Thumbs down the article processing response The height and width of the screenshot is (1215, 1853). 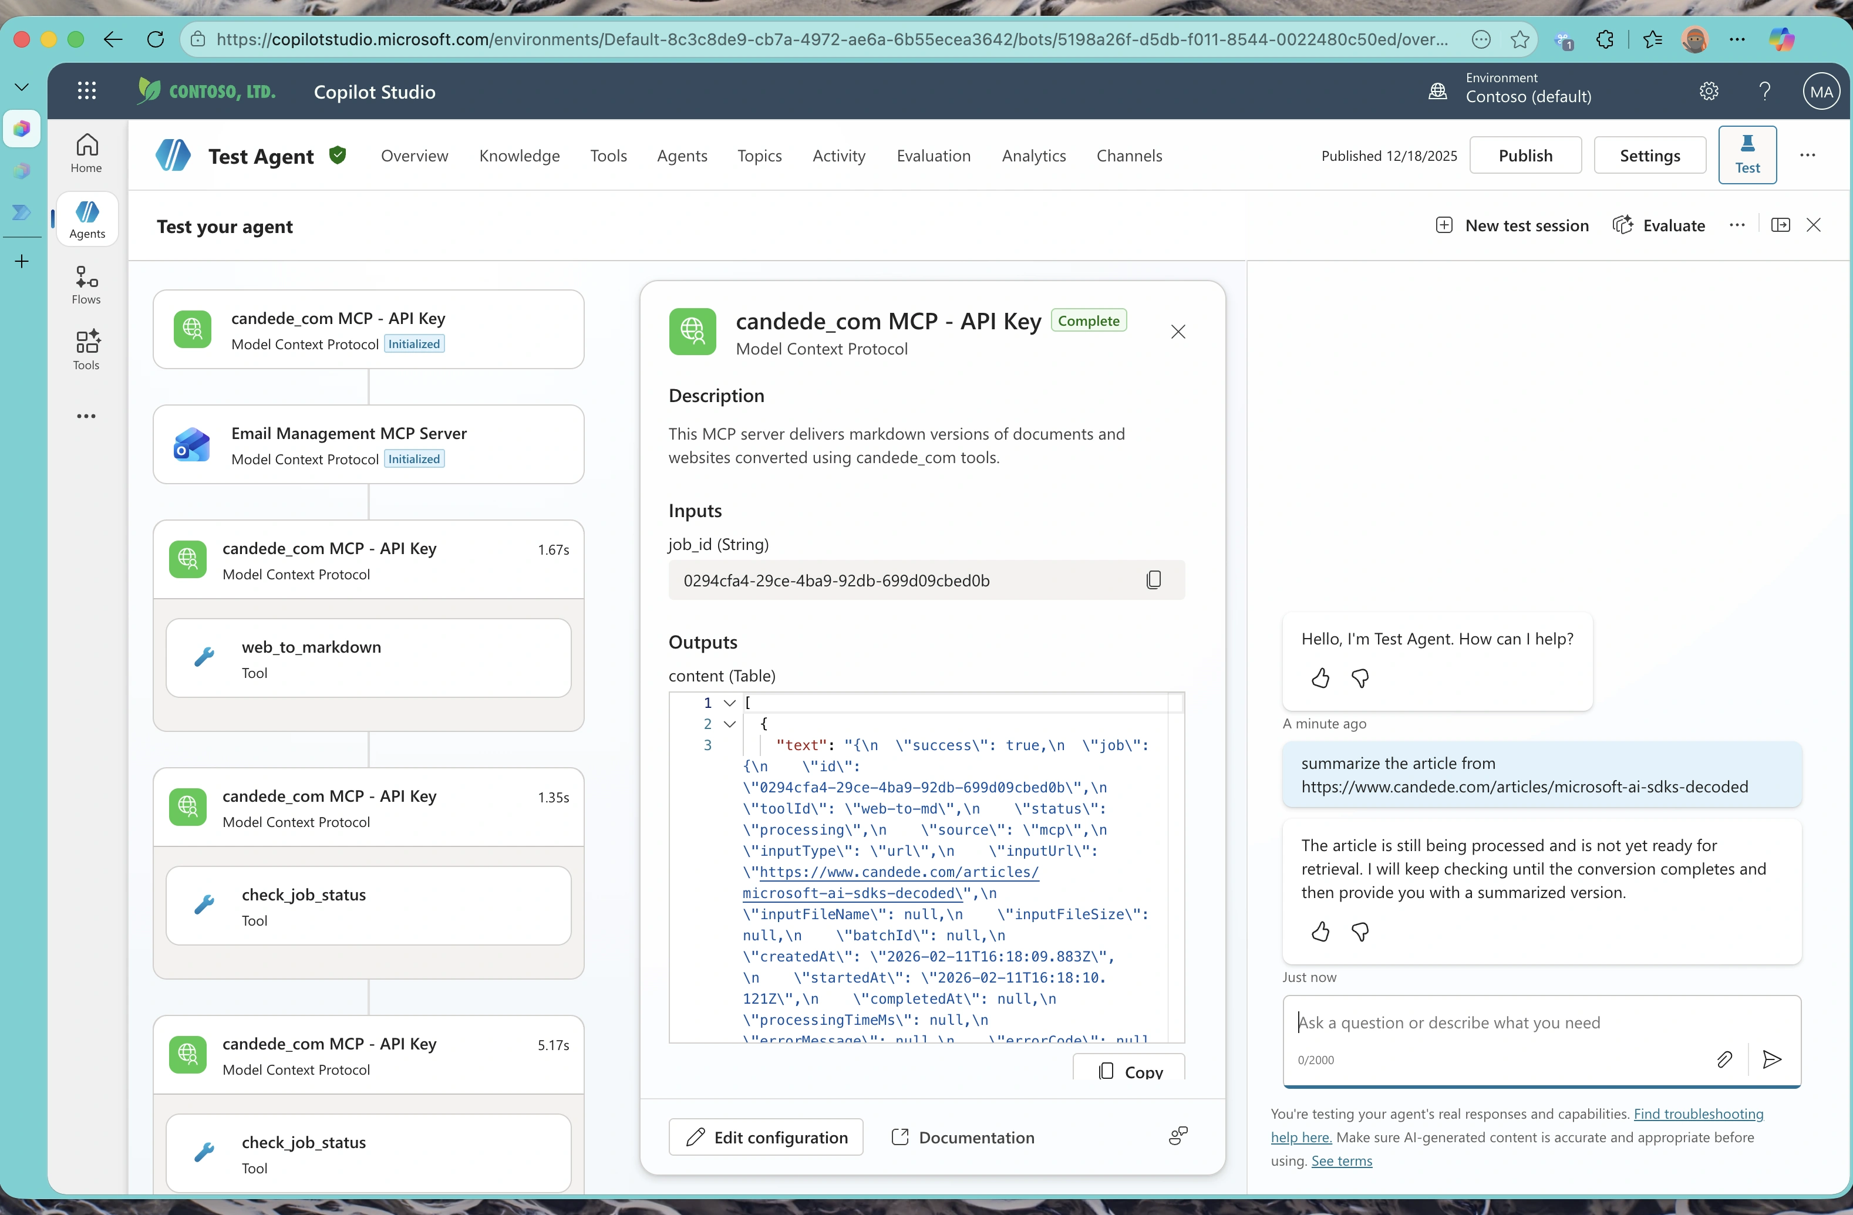coord(1360,932)
